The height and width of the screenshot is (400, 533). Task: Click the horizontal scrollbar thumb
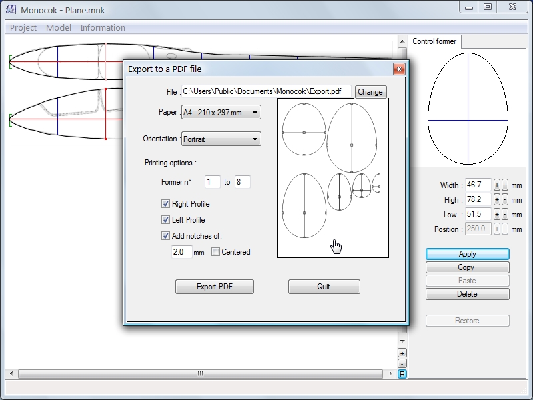click(201, 374)
